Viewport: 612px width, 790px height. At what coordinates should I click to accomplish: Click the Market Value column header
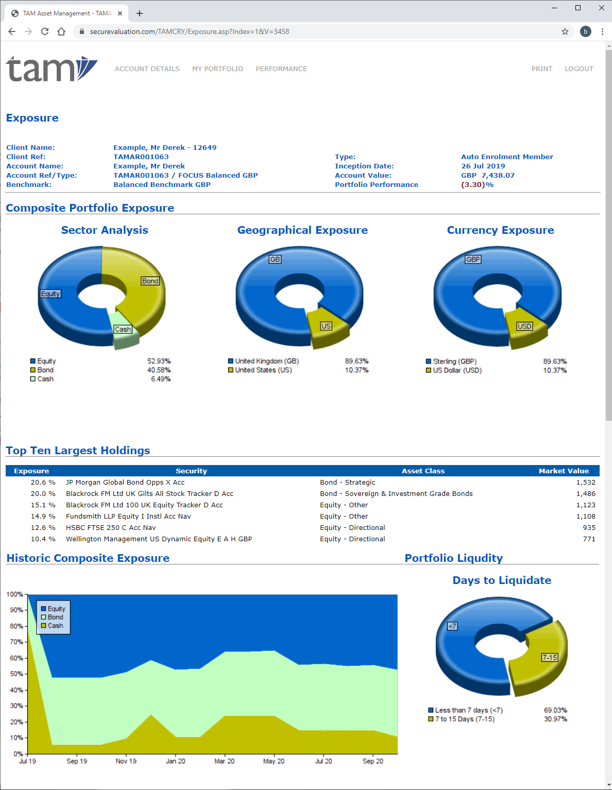click(564, 471)
